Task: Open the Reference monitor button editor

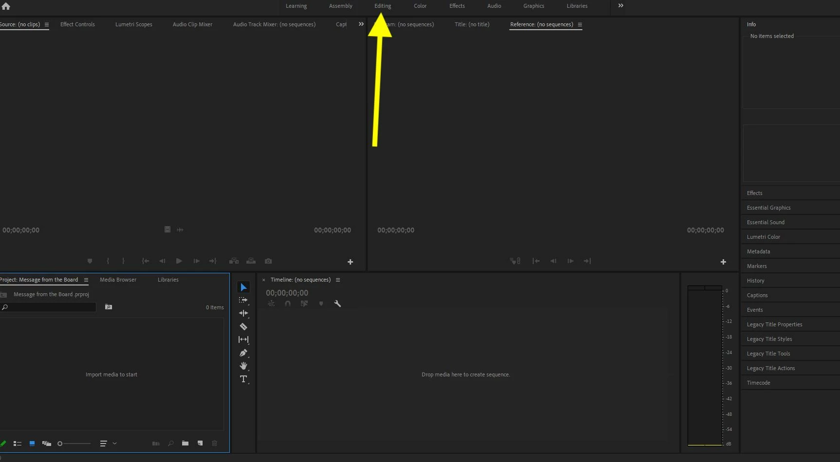Action: pyautogui.click(x=723, y=262)
